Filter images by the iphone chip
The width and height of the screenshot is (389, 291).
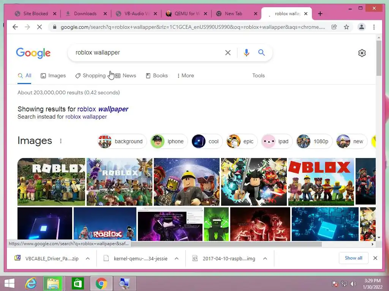coord(169,141)
